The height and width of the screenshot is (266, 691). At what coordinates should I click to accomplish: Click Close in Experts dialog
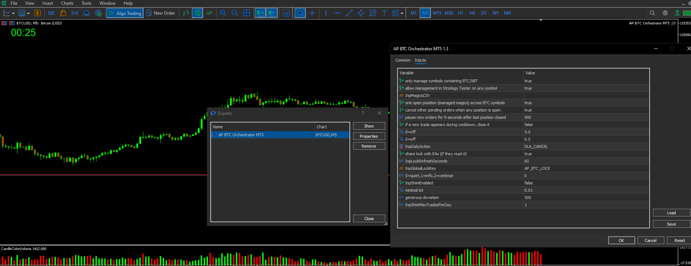click(369, 219)
